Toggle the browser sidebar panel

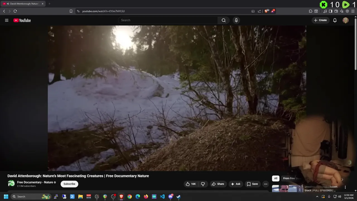(x=331, y=11)
